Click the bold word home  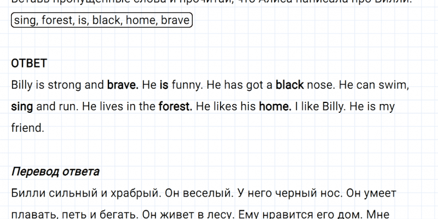275,107
